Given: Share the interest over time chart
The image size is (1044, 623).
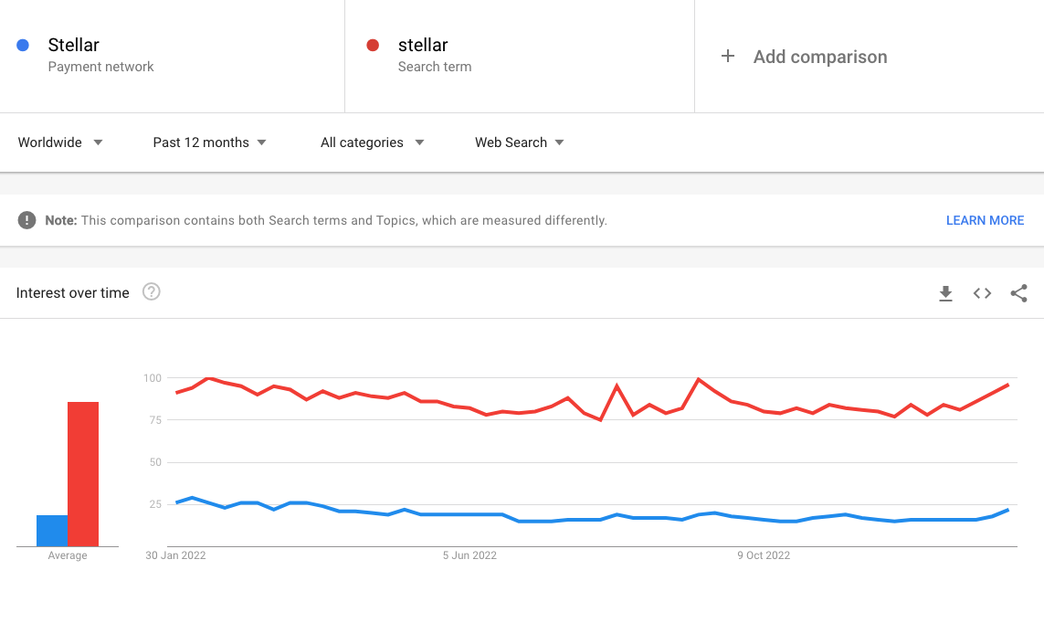Looking at the screenshot, I should 1018,293.
